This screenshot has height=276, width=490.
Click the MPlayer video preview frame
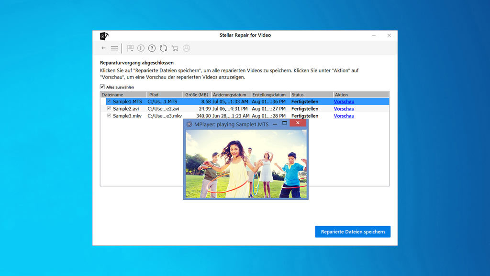tap(246, 164)
